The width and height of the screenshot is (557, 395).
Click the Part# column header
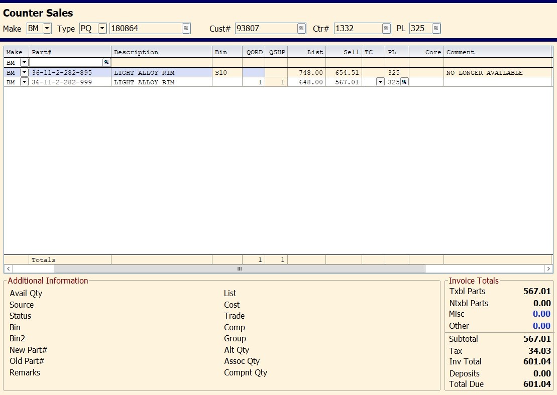point(70,52)
